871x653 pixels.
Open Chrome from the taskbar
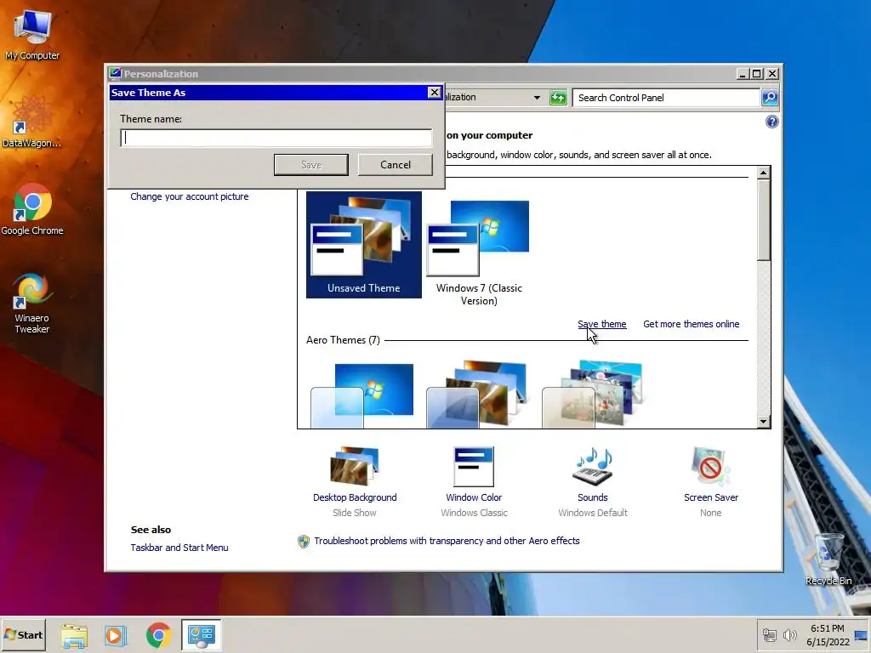click(159, 635)
